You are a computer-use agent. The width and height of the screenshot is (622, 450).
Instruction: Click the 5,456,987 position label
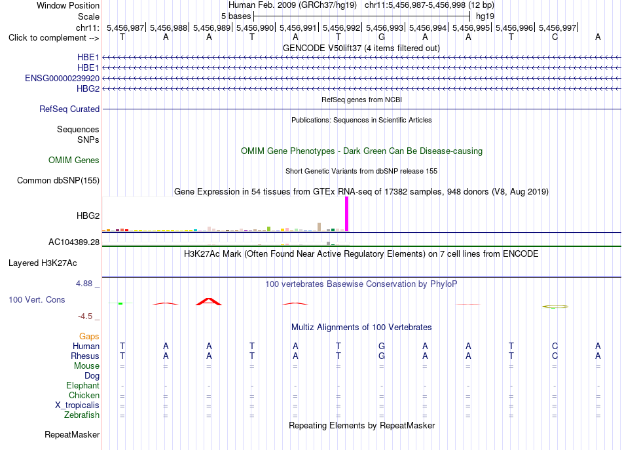[125, 28]
